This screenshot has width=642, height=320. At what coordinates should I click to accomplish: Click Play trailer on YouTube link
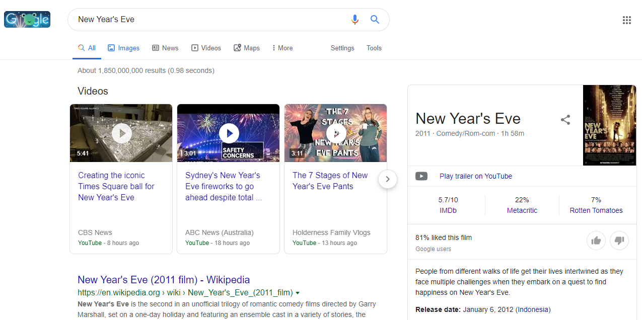(476, 176)
